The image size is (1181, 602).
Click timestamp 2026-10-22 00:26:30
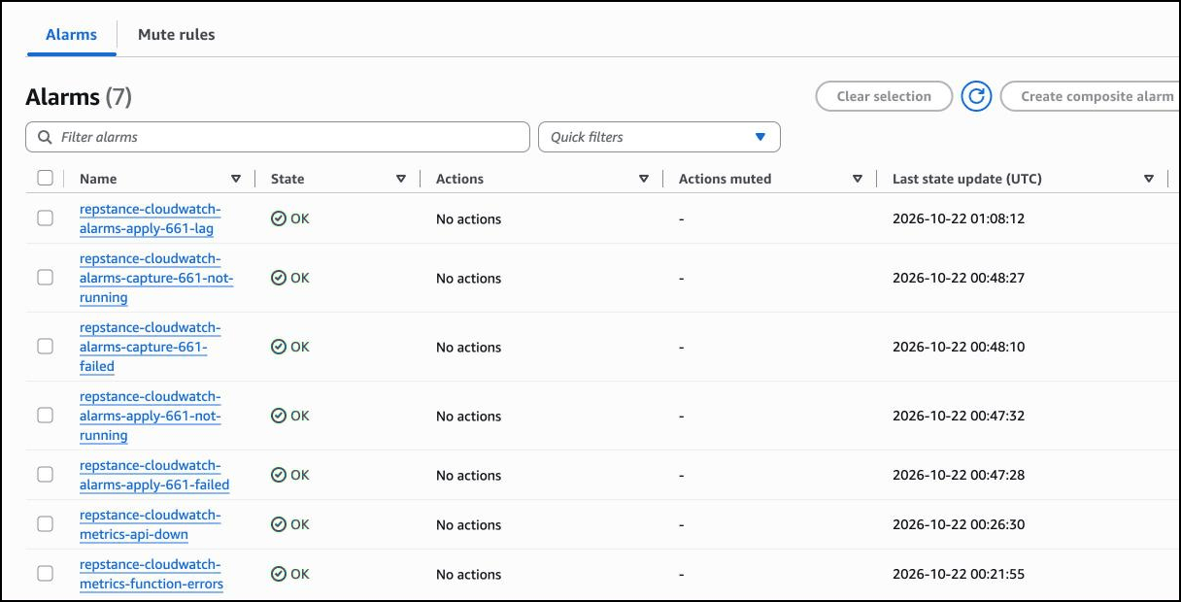pyautogui.click(x=959, y=524)
